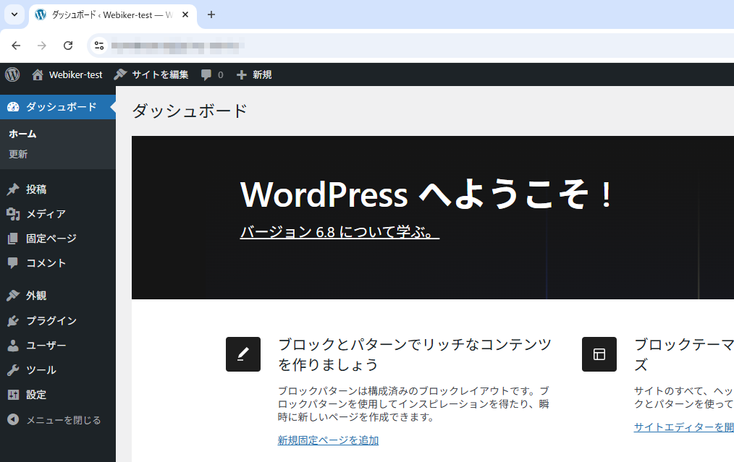Viewport: 734px width, 462px height.
Task: Select ホーム submenu item
Action: click(22, 134)
